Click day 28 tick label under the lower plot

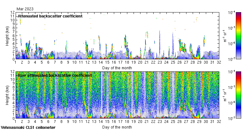tap(193, 122)
